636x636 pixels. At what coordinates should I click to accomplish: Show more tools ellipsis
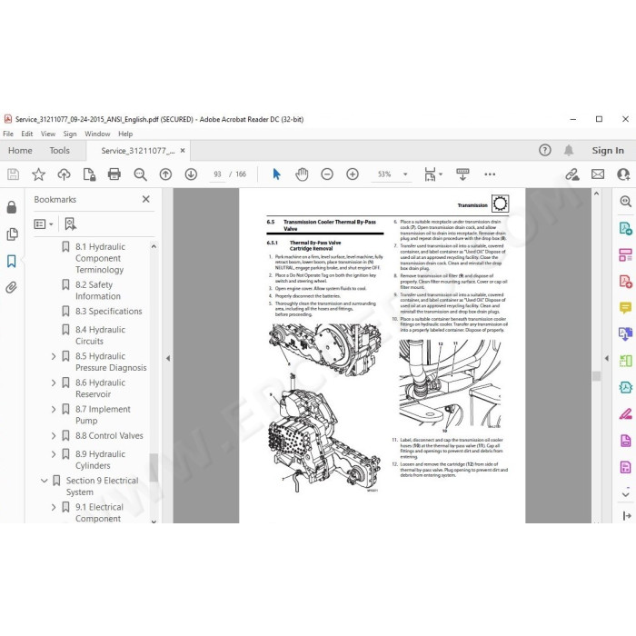coord(490,174)
